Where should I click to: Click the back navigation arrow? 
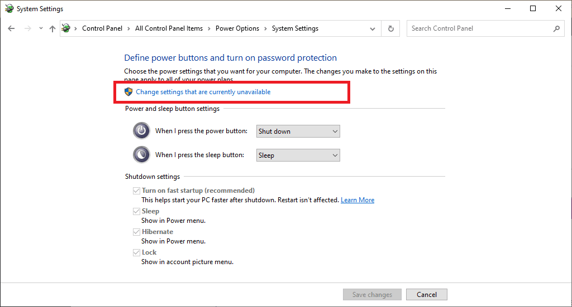pyautogui.click(x=12, y=28)
